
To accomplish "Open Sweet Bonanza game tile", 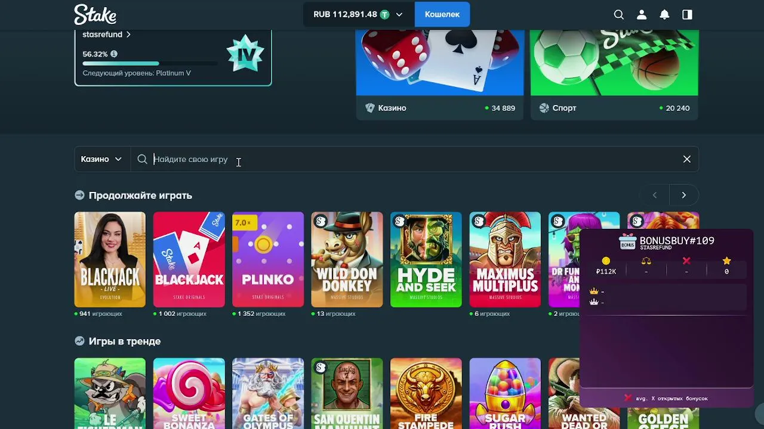I will coord(189,393).
